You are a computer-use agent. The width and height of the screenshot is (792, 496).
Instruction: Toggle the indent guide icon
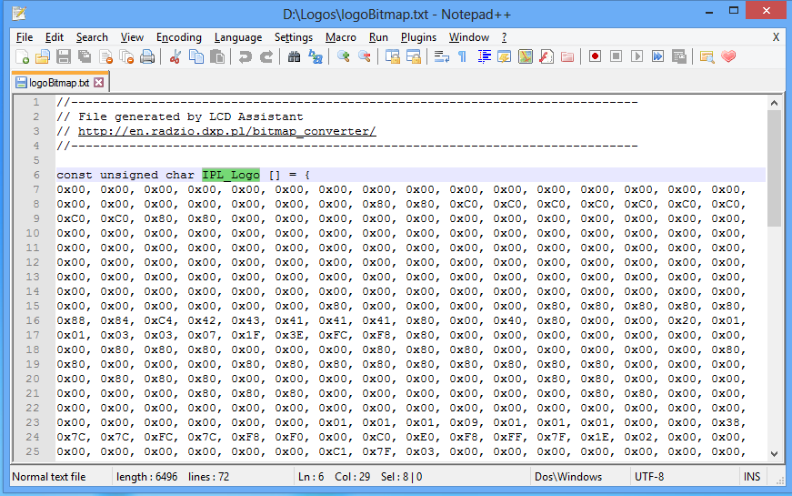tap(484, 56)
